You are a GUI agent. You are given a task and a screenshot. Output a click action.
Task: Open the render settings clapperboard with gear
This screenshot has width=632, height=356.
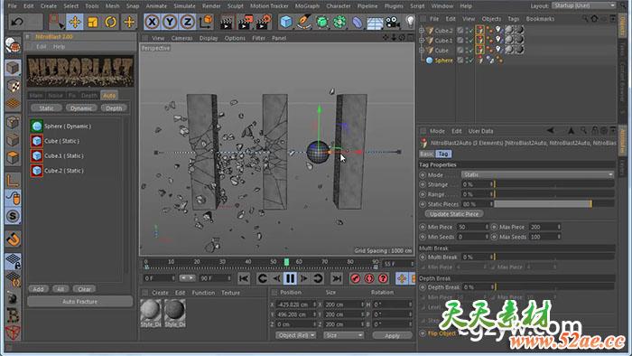click(x=263, y=23)
